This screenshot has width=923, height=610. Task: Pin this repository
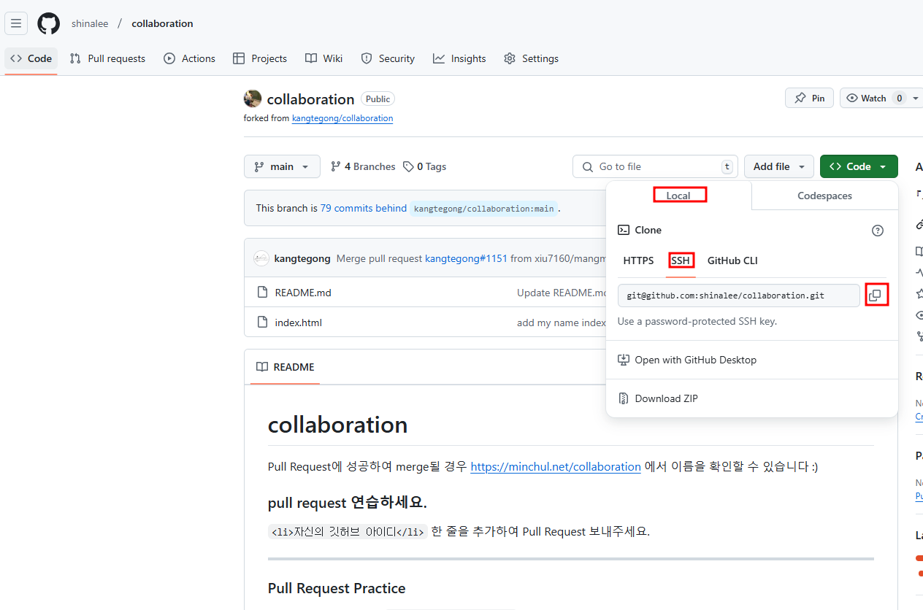(809, 98)
